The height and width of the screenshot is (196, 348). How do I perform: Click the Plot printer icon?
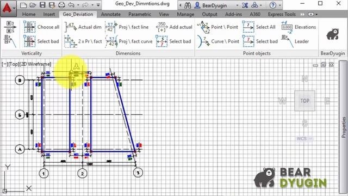click(x=61, y=5)
